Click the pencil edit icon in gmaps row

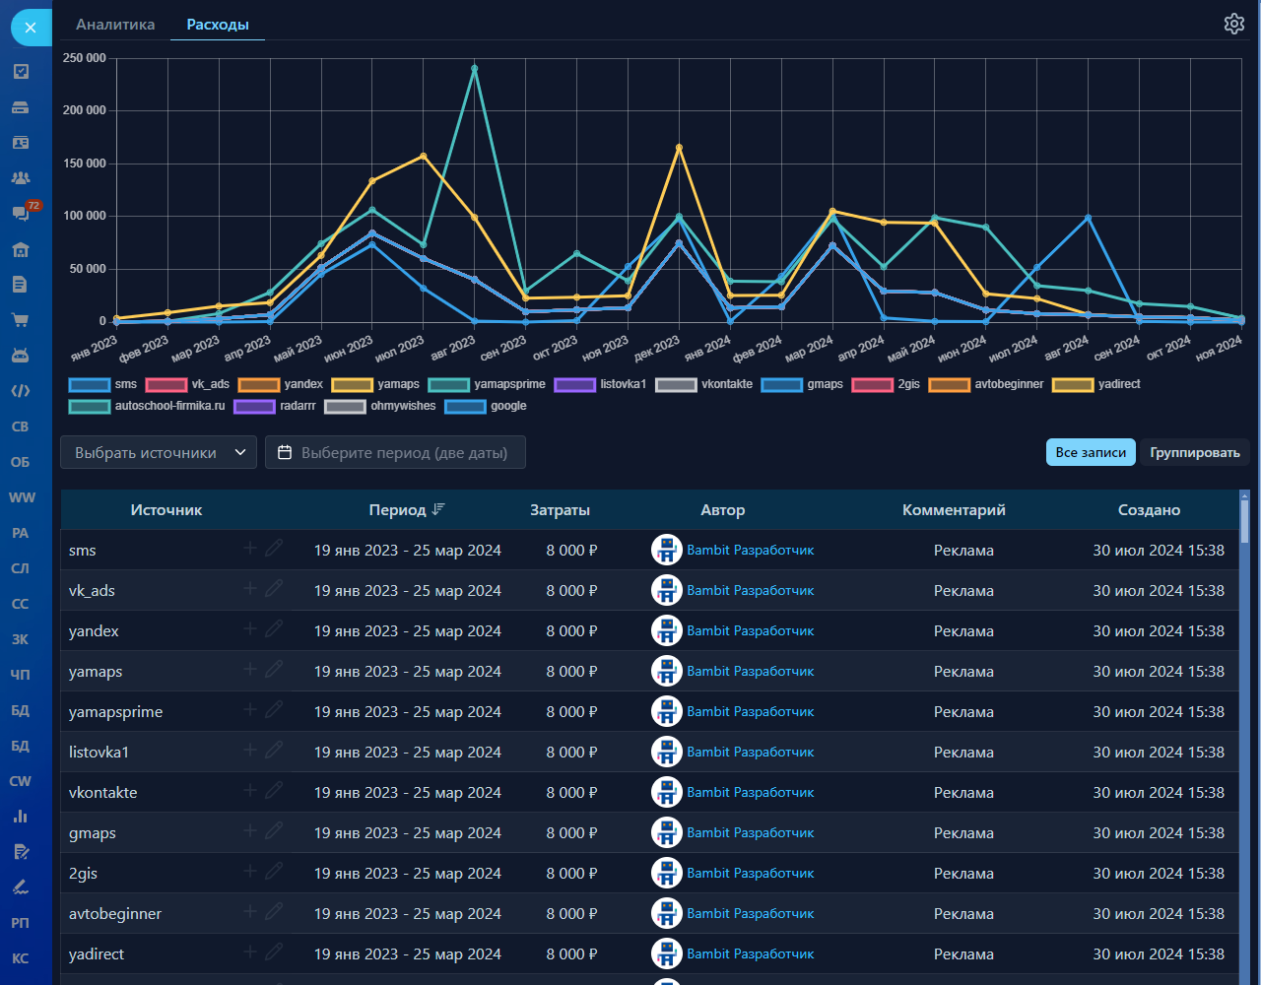click(274, 830)
